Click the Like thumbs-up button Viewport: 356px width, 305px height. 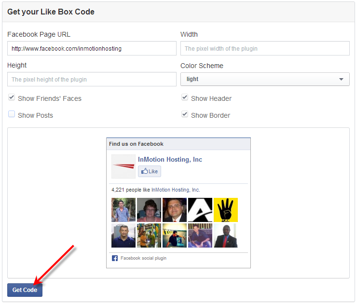[x=150, y=171]
